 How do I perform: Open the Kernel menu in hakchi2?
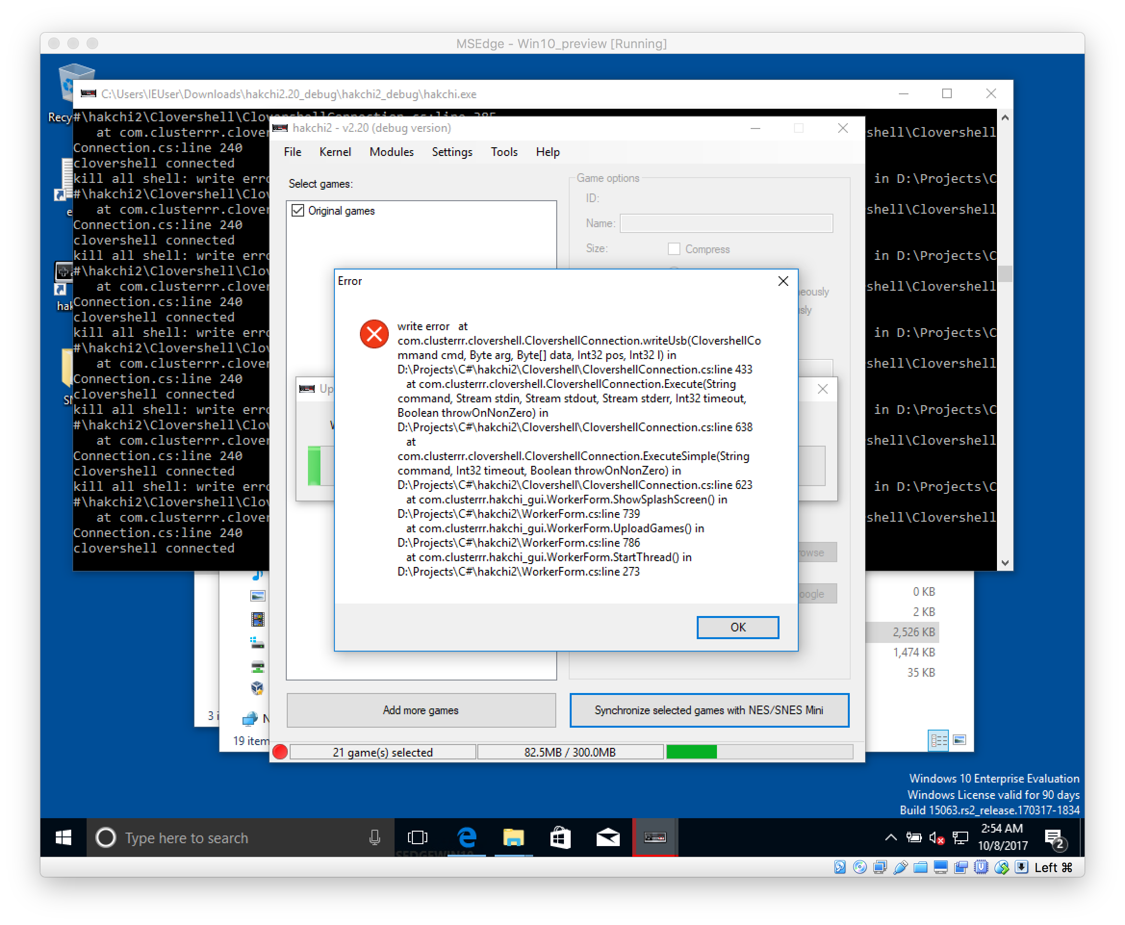[335, 152]
